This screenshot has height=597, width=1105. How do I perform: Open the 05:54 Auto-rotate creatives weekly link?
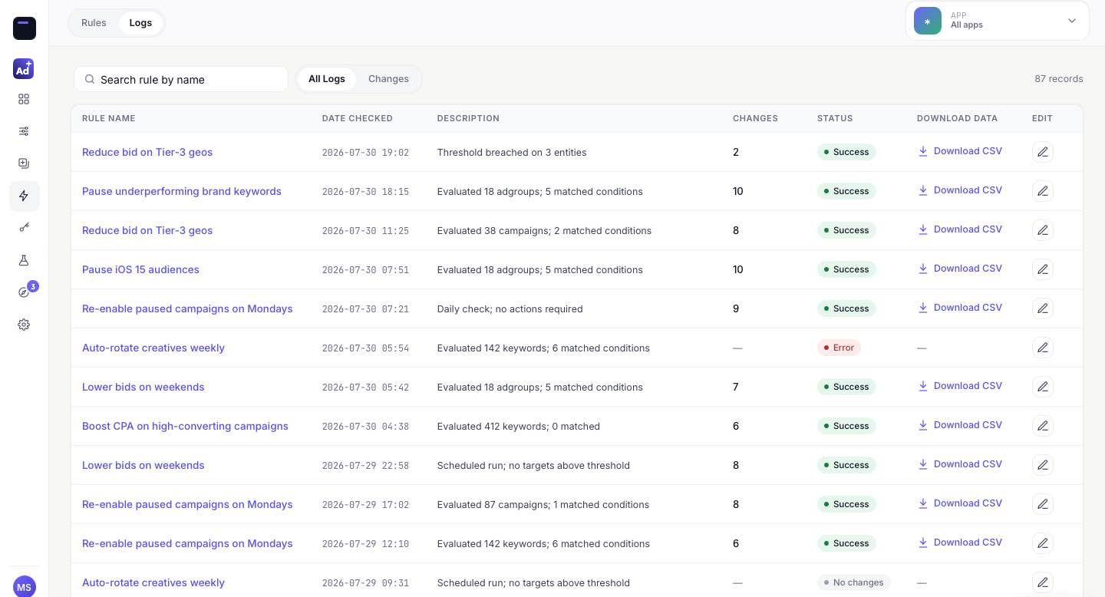(153, 348)
